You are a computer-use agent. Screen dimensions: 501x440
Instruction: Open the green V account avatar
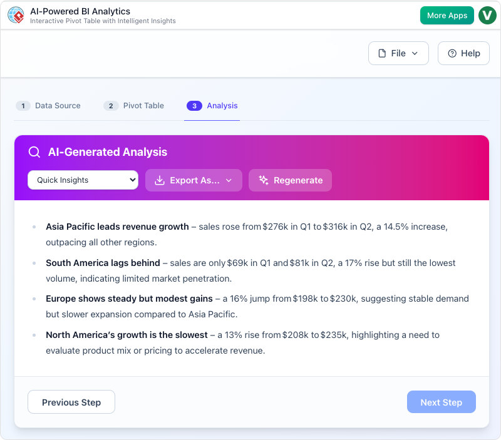coord(487,15)
